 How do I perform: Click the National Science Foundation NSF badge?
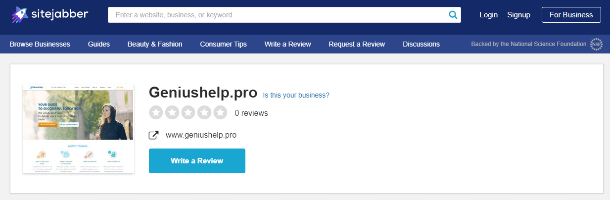pos(596,44)
